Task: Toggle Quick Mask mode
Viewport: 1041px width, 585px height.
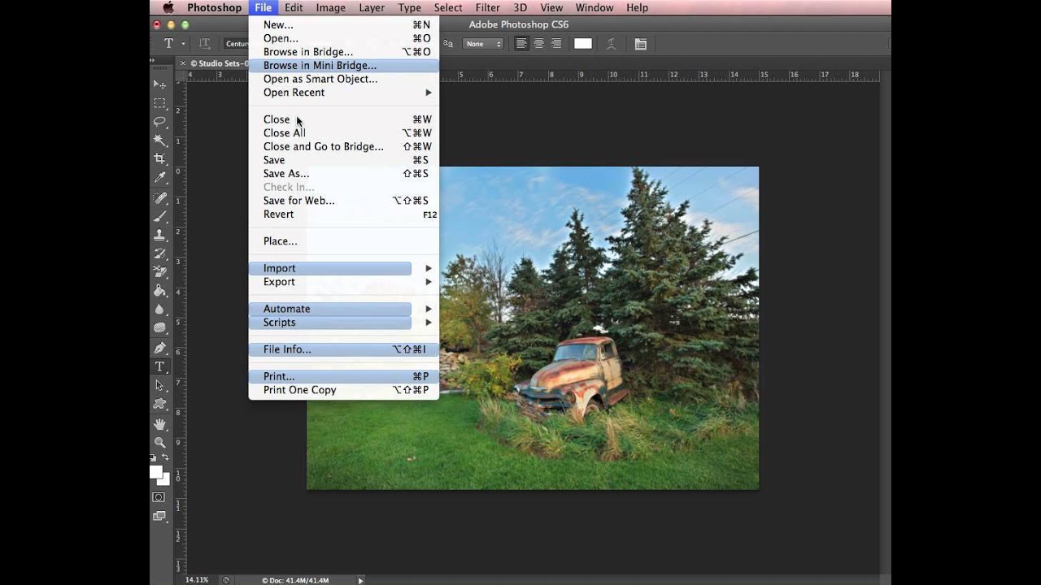Action: click(159, 497)
